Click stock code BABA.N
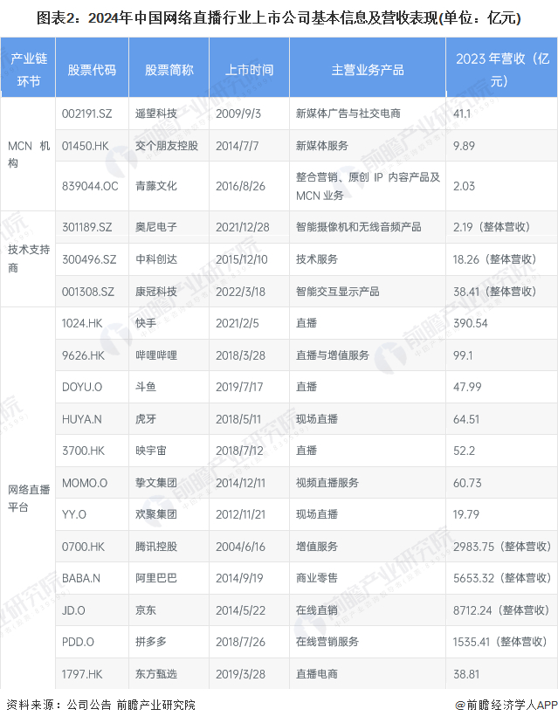 (x=80, y=578)
